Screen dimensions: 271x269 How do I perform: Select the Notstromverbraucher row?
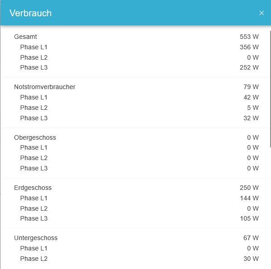(136, 87)
